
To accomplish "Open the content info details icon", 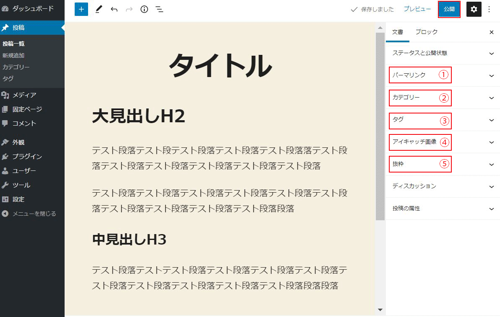I will (144, 9).
